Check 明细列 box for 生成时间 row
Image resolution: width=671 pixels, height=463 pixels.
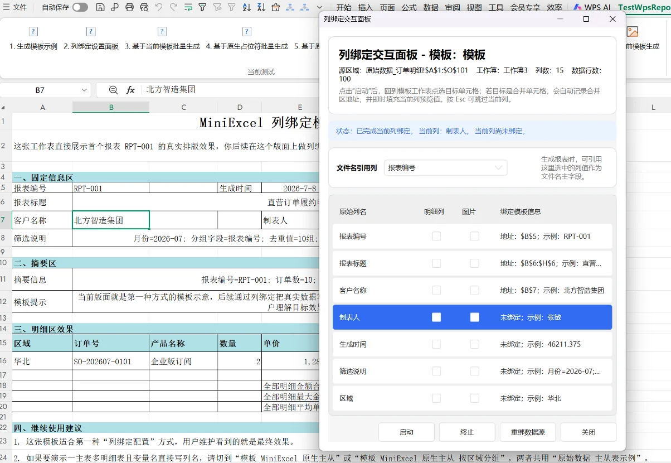click(436, 344)
